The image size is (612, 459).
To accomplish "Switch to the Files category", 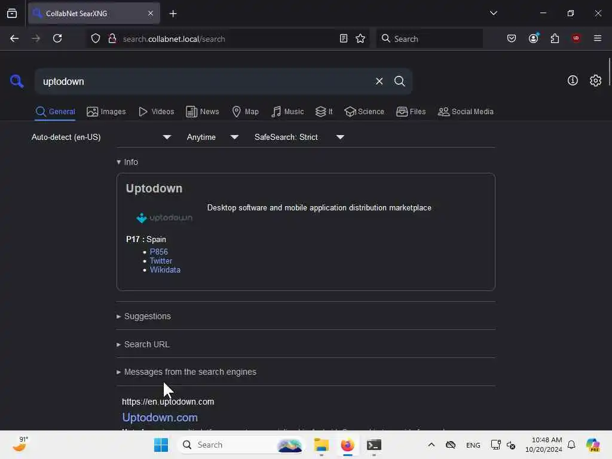I will point(411,112).
